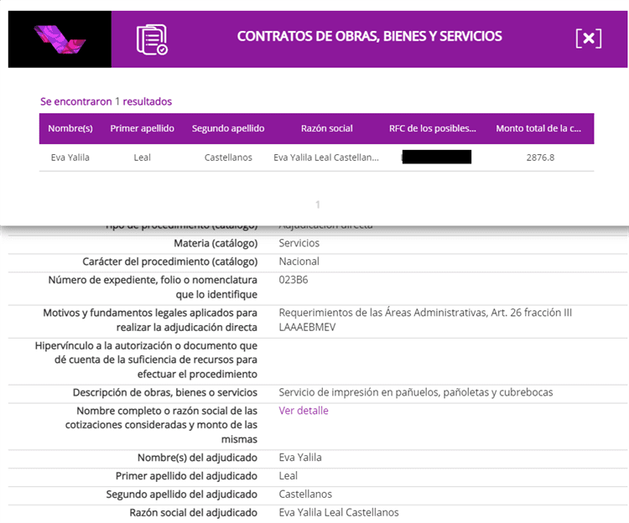629x523 pixels.
Task: Sort by the Razón social column header
Action: point(327,128)
